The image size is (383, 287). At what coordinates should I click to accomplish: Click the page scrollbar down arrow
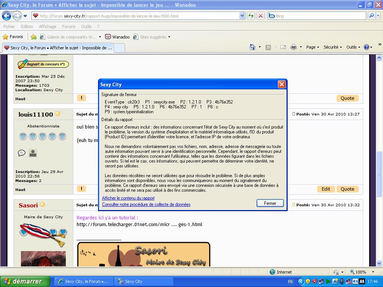(x=379, y=263)
